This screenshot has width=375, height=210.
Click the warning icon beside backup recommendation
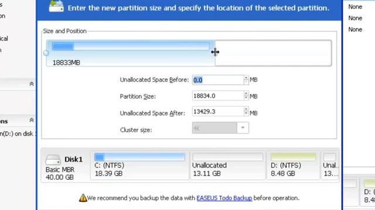pyautogui.click(x=83, y=198)
